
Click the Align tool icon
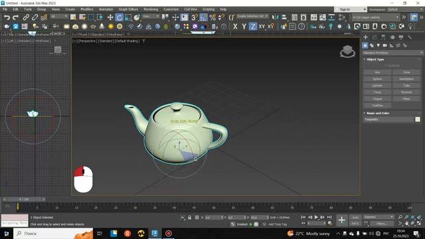[284, 17]
